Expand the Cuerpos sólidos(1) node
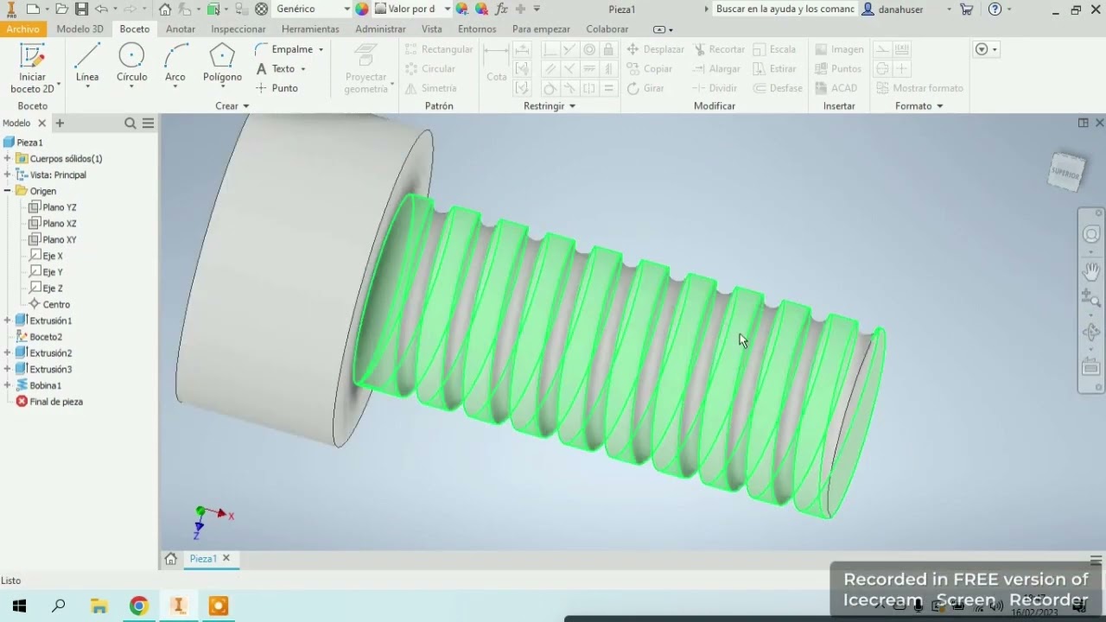Viewport: 1106px width, 622px height. pos(8,158)
